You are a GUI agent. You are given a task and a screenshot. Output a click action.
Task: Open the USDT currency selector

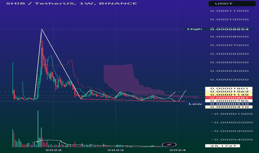pos(232,3)
